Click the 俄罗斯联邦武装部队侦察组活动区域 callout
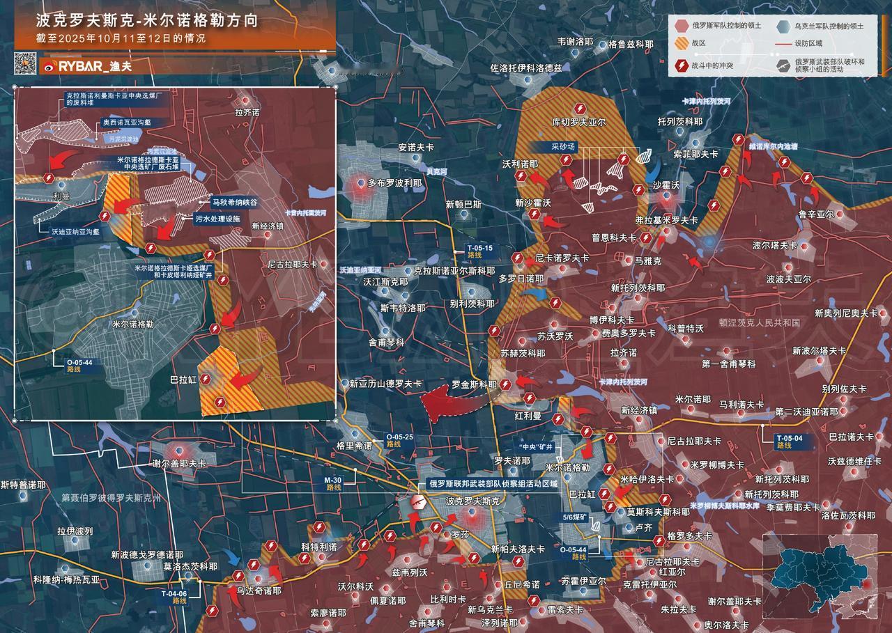This screenshot has height=633, width=892. click(493, 484)
